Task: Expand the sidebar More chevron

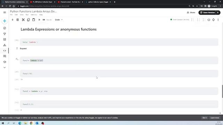Action: pyautogui.click(x=5, y=67)
